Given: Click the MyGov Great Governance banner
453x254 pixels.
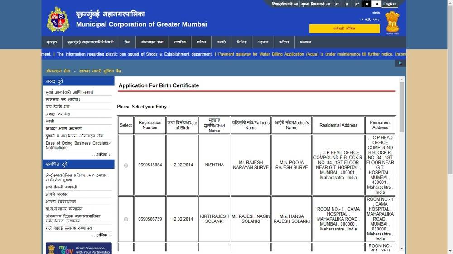Looking at the screenshot, I should 78,248.
